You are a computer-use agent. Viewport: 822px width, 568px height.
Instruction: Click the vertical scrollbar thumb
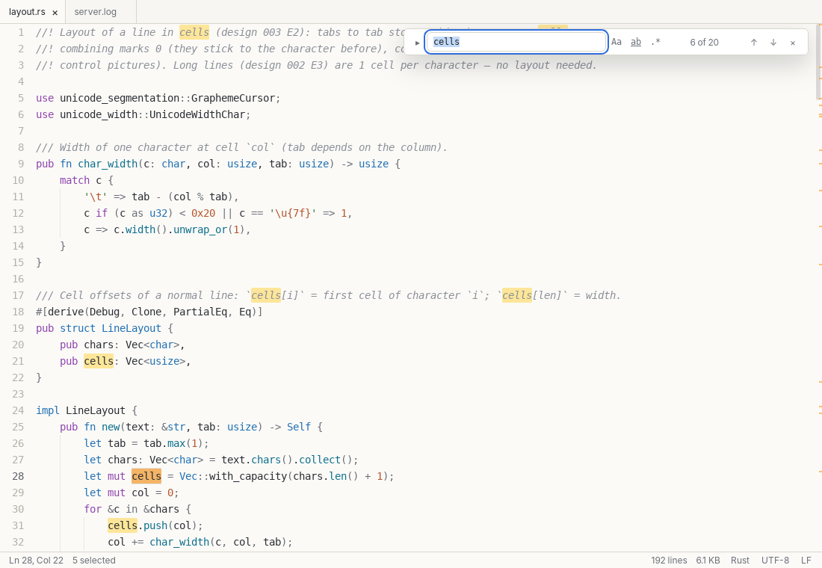818,61
